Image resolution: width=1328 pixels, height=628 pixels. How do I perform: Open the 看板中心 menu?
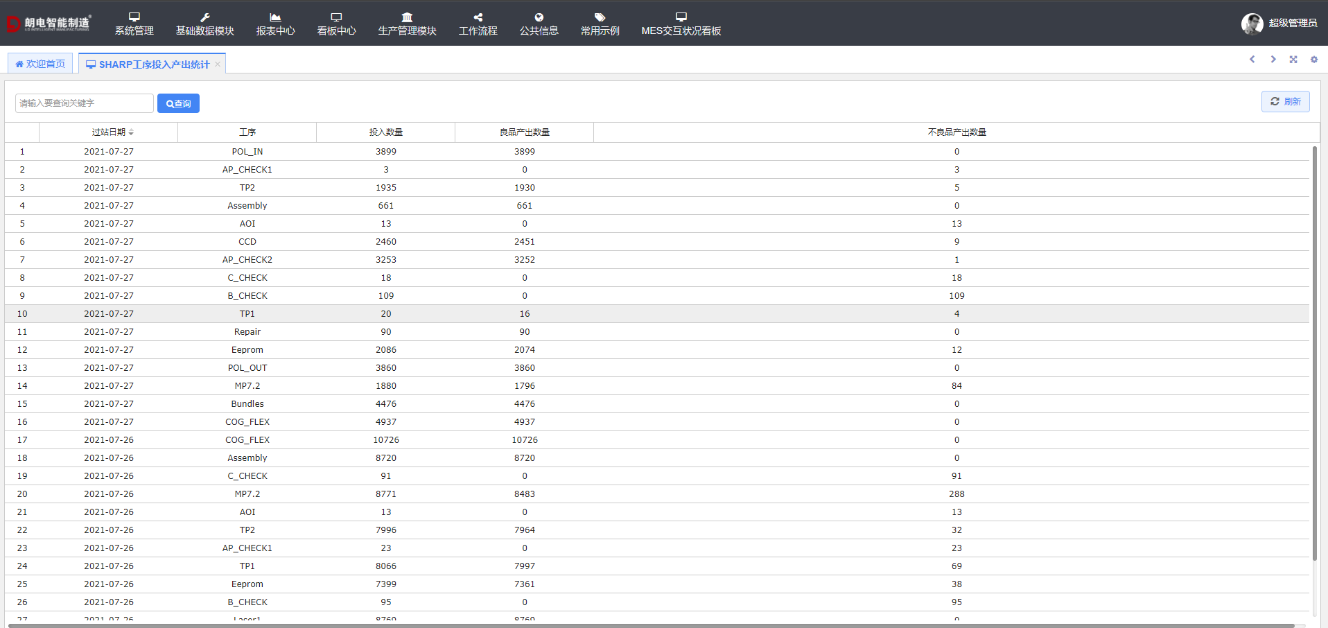tap(336, 24)
